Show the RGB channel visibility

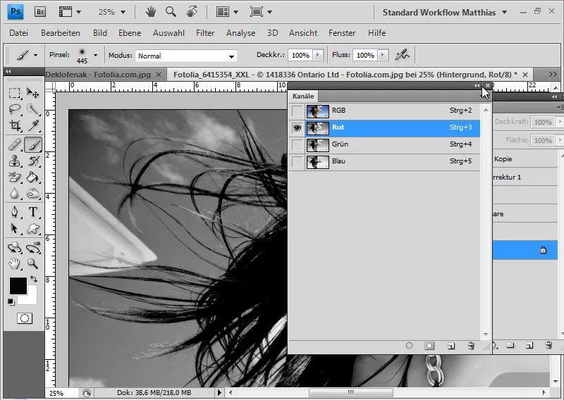click(297, 111)
